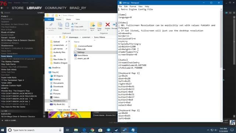
Task: Click Pin to Quick access in Explorer ribbon
Action: 51,27
